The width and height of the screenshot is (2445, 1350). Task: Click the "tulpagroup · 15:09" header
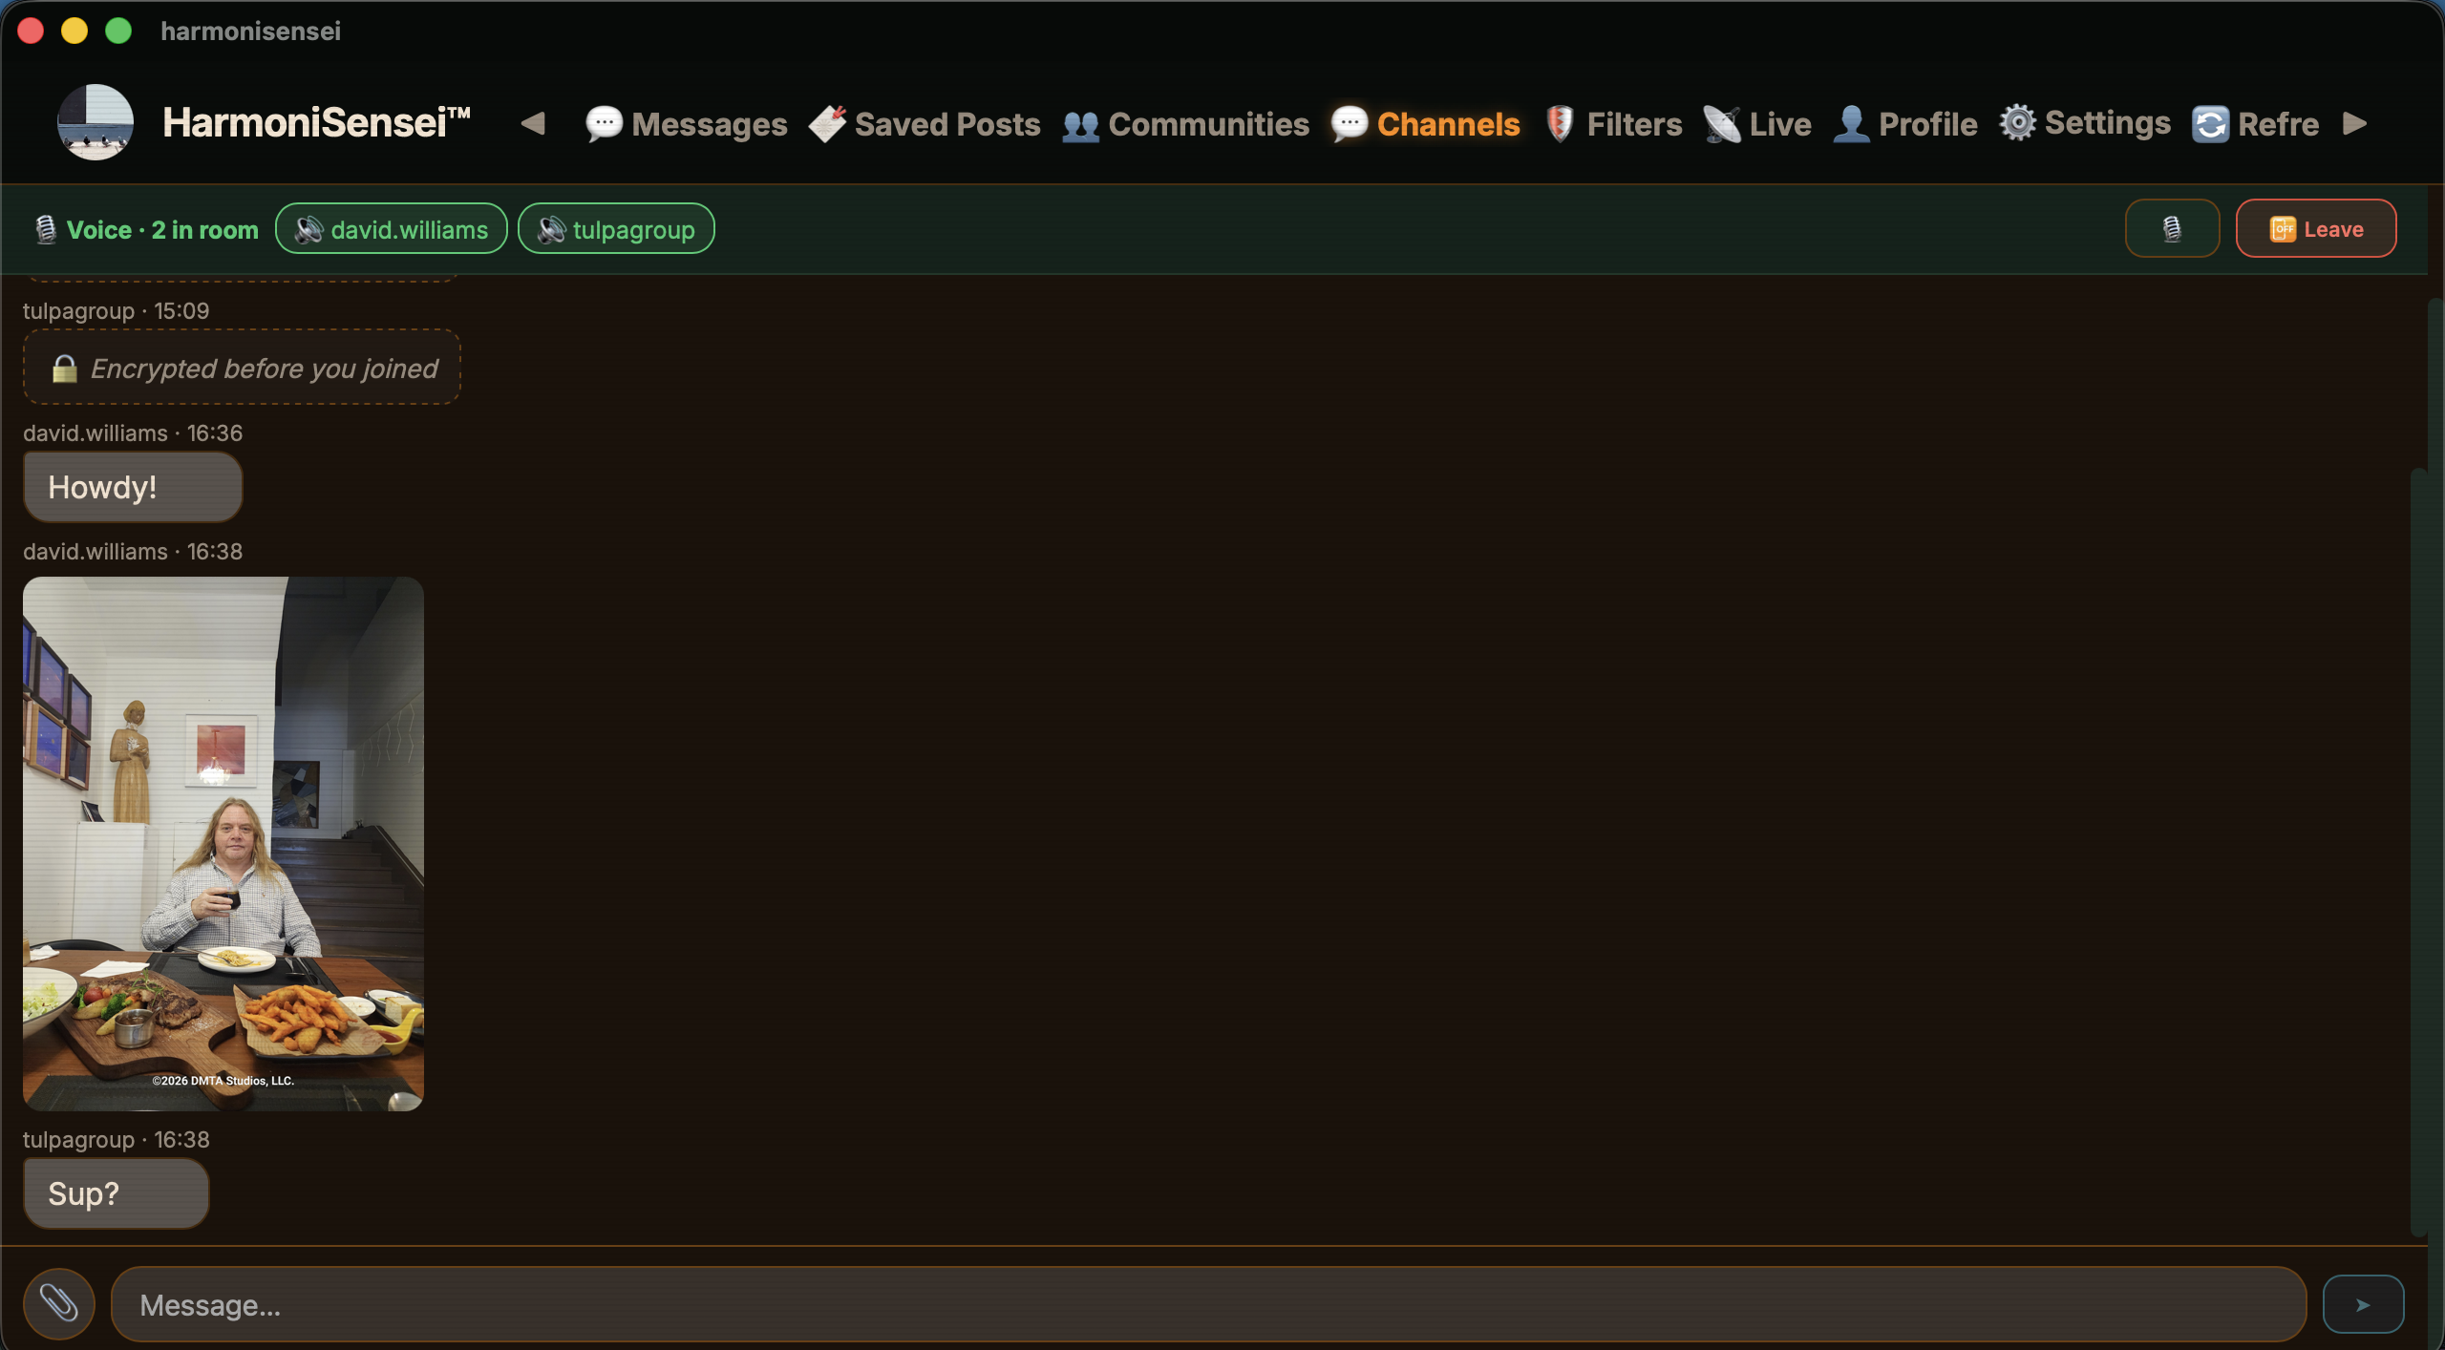pyautogui.click(x=117, y=310)
